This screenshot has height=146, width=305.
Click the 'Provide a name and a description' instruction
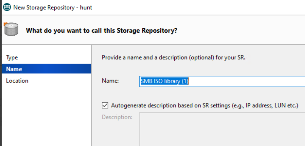click(x=173, y=57)
